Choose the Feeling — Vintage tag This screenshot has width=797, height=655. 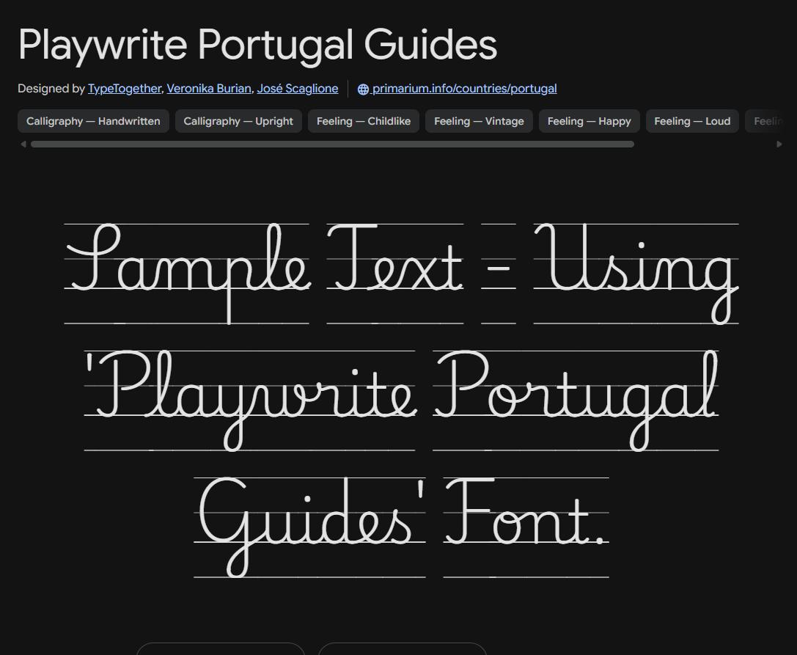click(479, 121)
